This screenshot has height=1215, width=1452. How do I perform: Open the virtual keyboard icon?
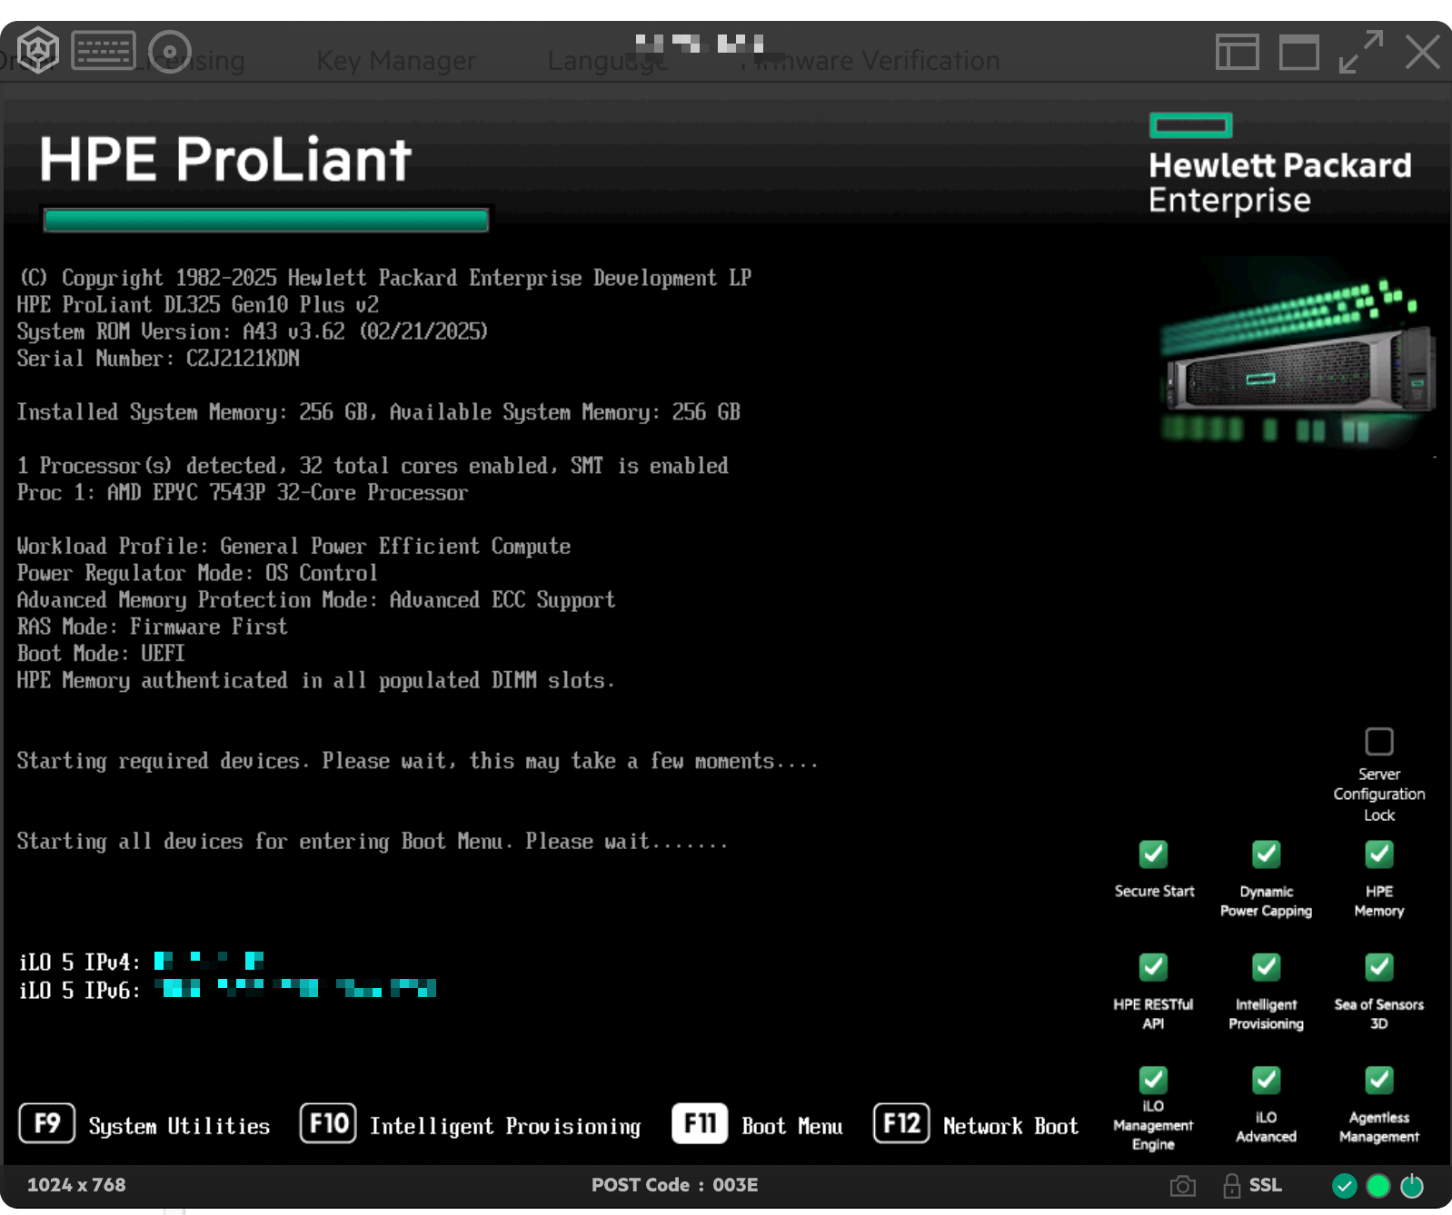[103, 51]
